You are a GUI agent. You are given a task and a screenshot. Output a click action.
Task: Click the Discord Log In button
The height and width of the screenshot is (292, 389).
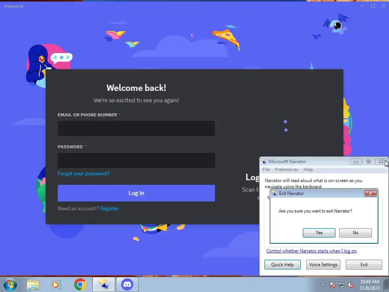click(x=136, y=193)
